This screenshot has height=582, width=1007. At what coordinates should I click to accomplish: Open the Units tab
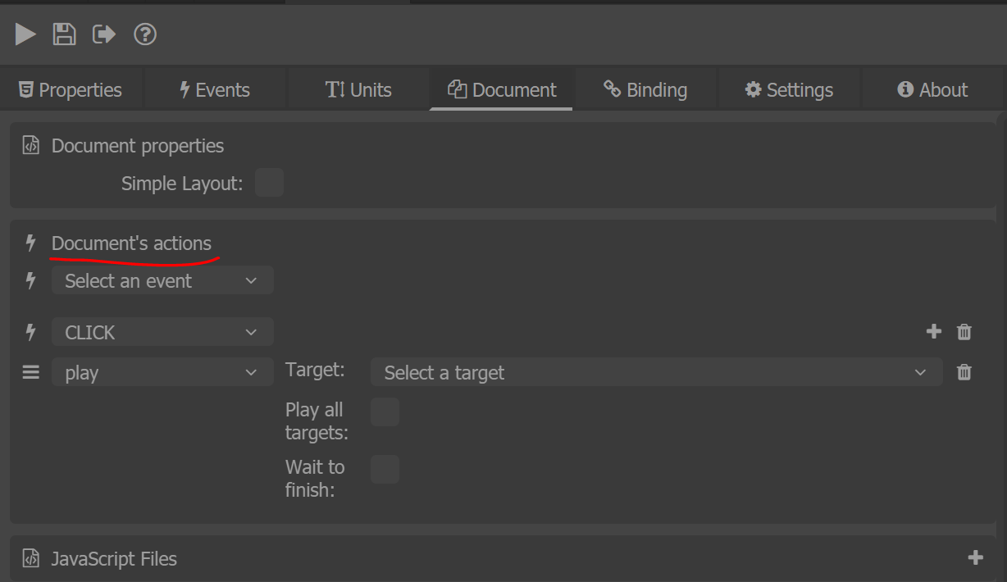point(358,90)
